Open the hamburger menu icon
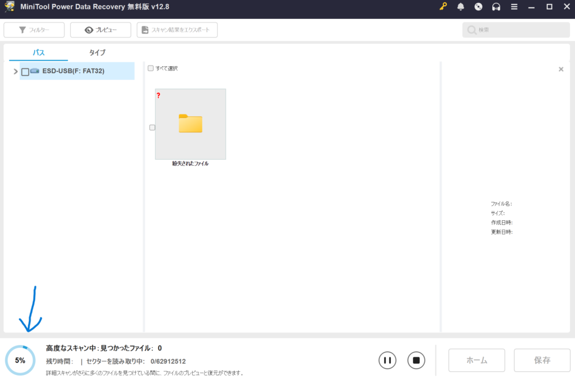 [514, 7]
